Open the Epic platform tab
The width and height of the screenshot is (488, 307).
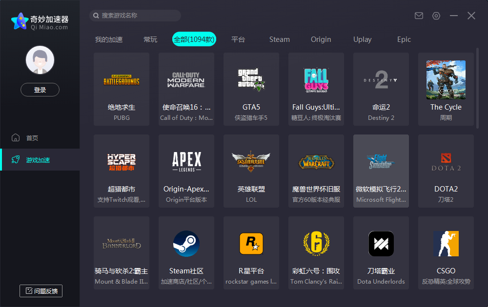[404, 39]
